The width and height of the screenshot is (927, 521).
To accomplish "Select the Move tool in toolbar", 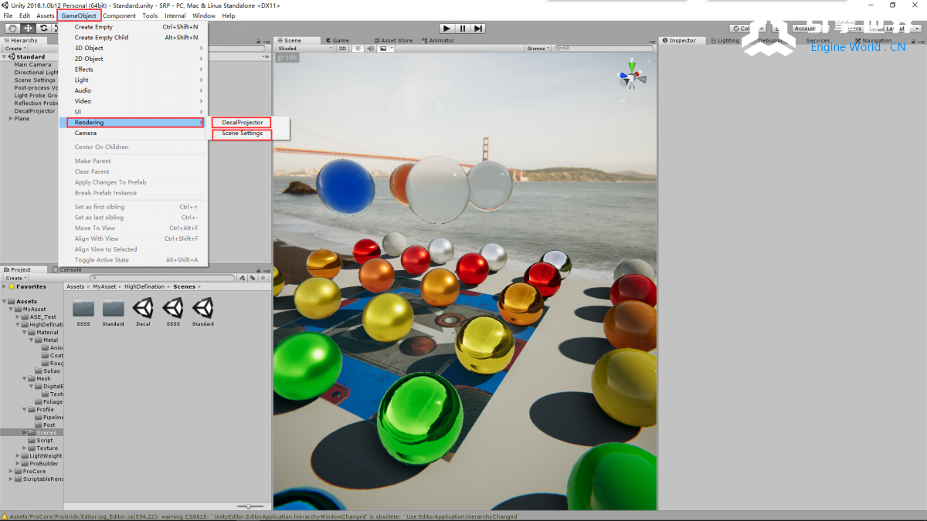I will [x=28, y=29].
